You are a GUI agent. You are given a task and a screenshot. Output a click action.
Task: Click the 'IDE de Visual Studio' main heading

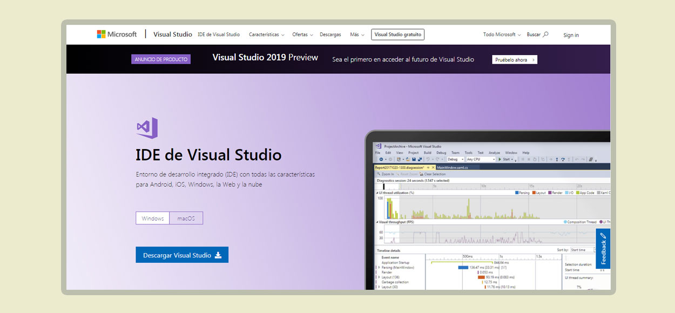pyautogui.click(x=208, y=155)
